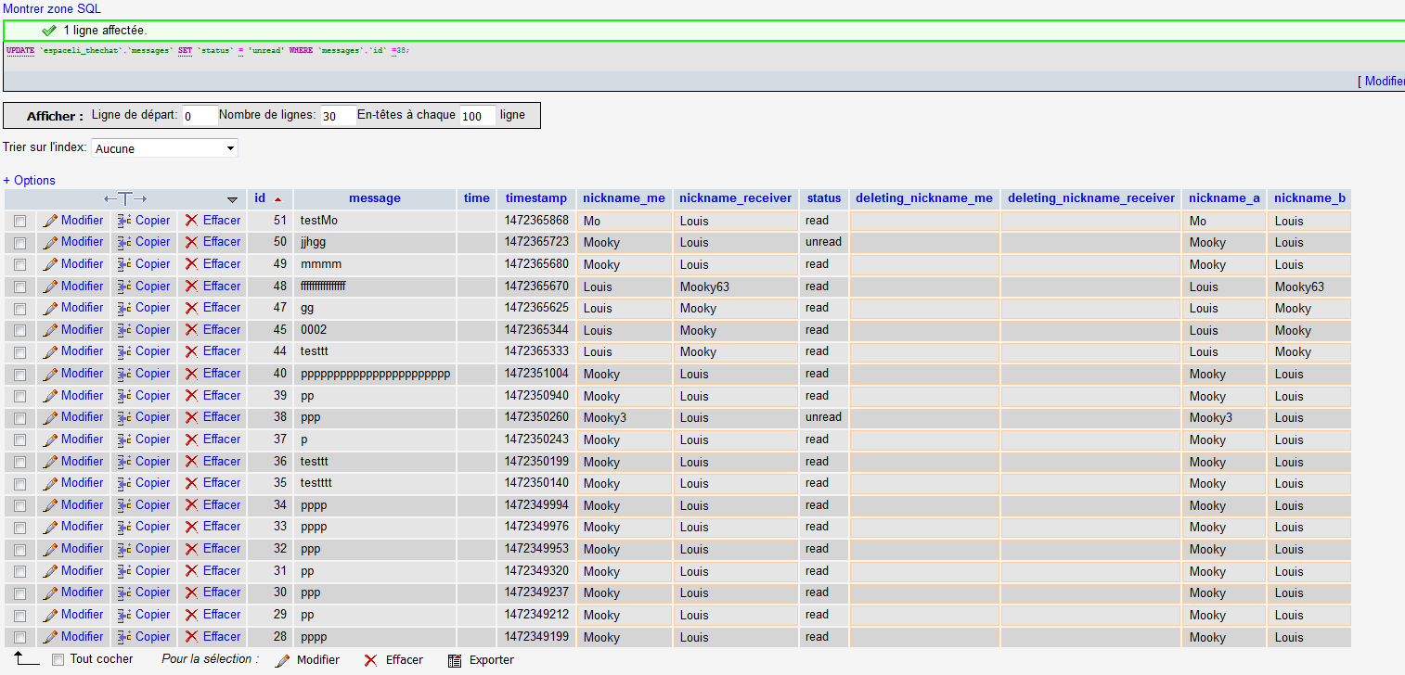The width and height of the screenshot is (1405, 675).
Task: Click the pencil edit icon for row id 49
Action: click(x=50, y=264)
